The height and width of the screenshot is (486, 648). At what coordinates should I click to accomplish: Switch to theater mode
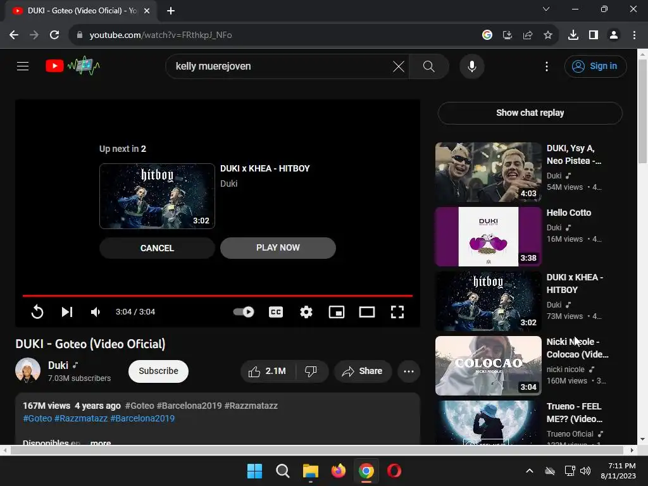click(366, 311)
